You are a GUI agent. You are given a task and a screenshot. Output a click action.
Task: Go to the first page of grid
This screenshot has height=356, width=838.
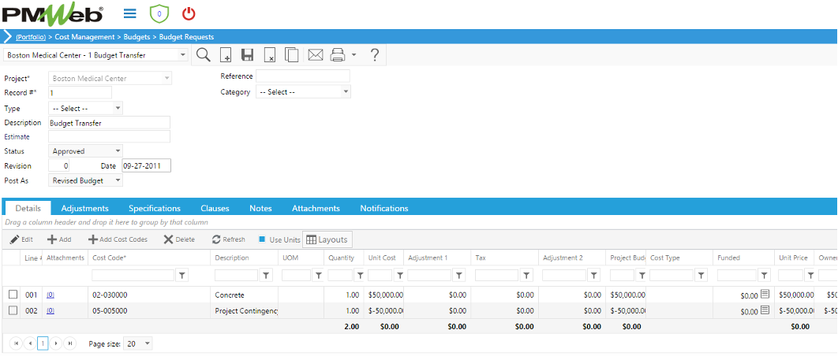(16, 343)
